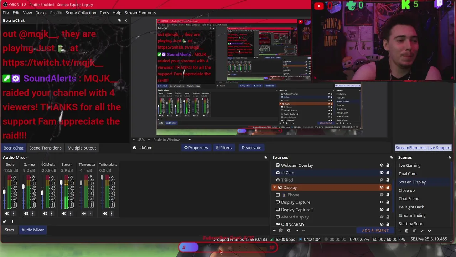
Task: Mute the Gaming audio channel
Action: pyautogui.click(x=26, y=213)
